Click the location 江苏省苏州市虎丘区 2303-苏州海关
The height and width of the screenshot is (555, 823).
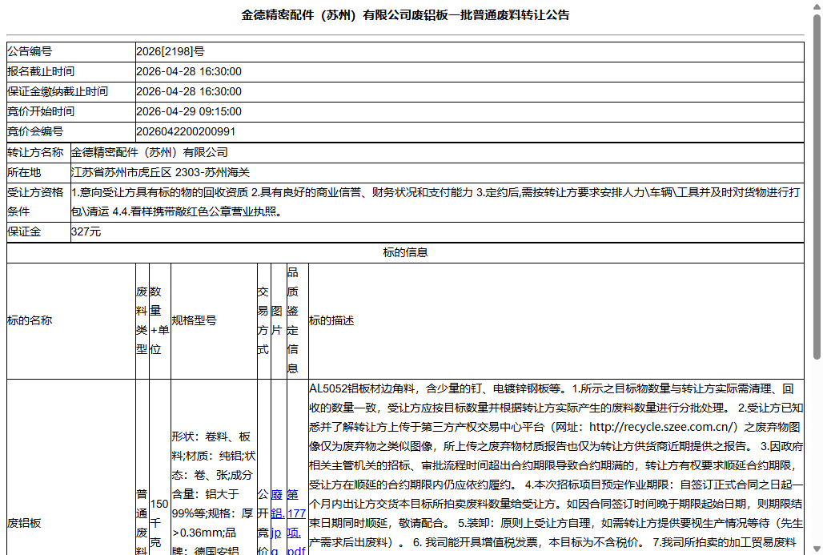[161, 172]
